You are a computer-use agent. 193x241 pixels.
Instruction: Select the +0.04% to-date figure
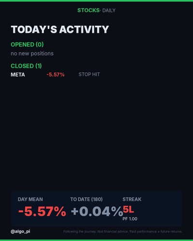click(x=97, y=211)
